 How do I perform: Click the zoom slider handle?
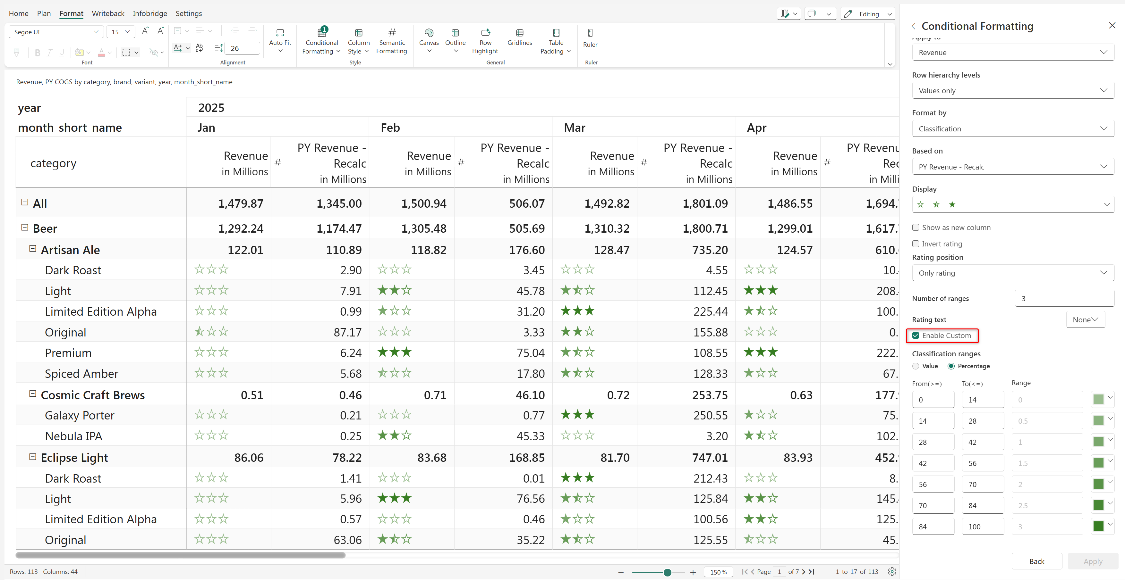click(667, 572)
